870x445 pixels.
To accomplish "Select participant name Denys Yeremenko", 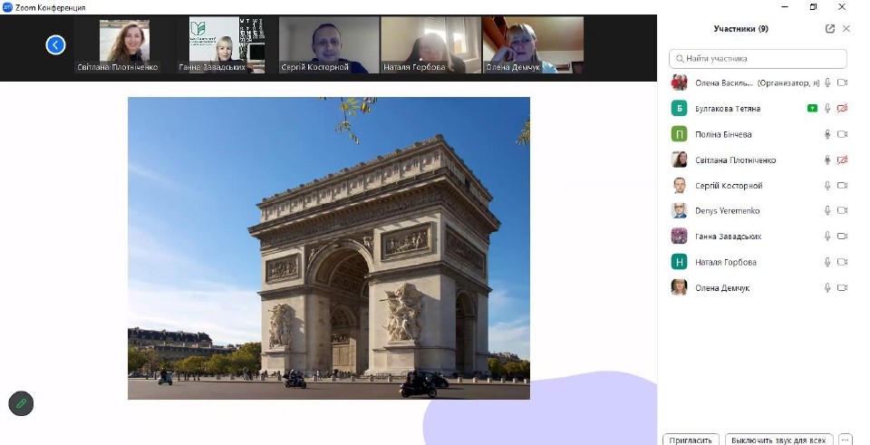I will pos(728,211).
